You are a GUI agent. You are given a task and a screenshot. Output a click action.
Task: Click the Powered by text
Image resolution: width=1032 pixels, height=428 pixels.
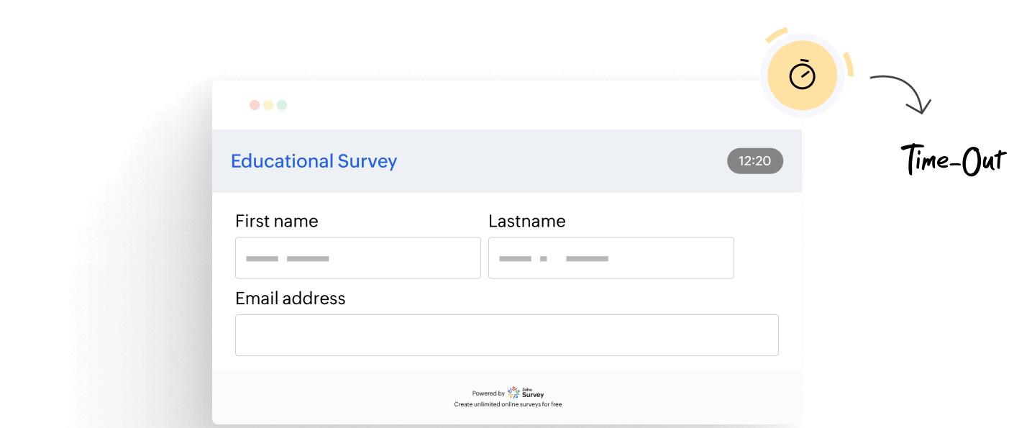[488, 393]
